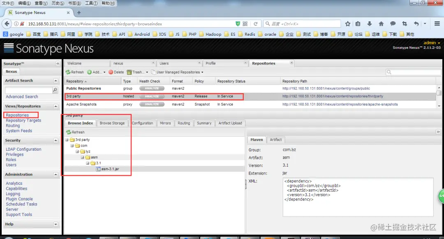Open Repository Targets link
The height and width of the screenshot is (239, 444).
coord(23,120)
